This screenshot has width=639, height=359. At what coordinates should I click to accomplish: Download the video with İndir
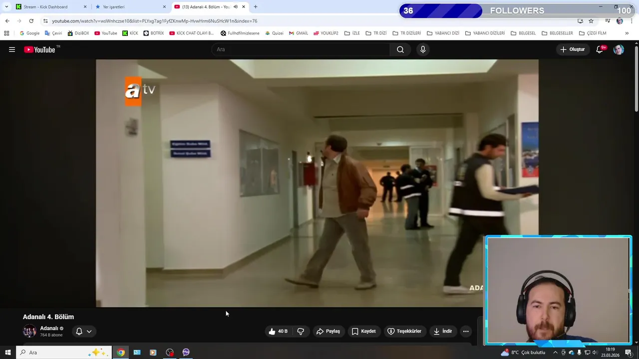tap(442, 331)
